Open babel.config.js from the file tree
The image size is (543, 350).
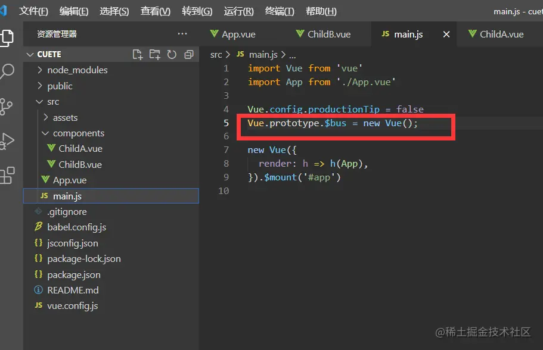pos(76,227)
